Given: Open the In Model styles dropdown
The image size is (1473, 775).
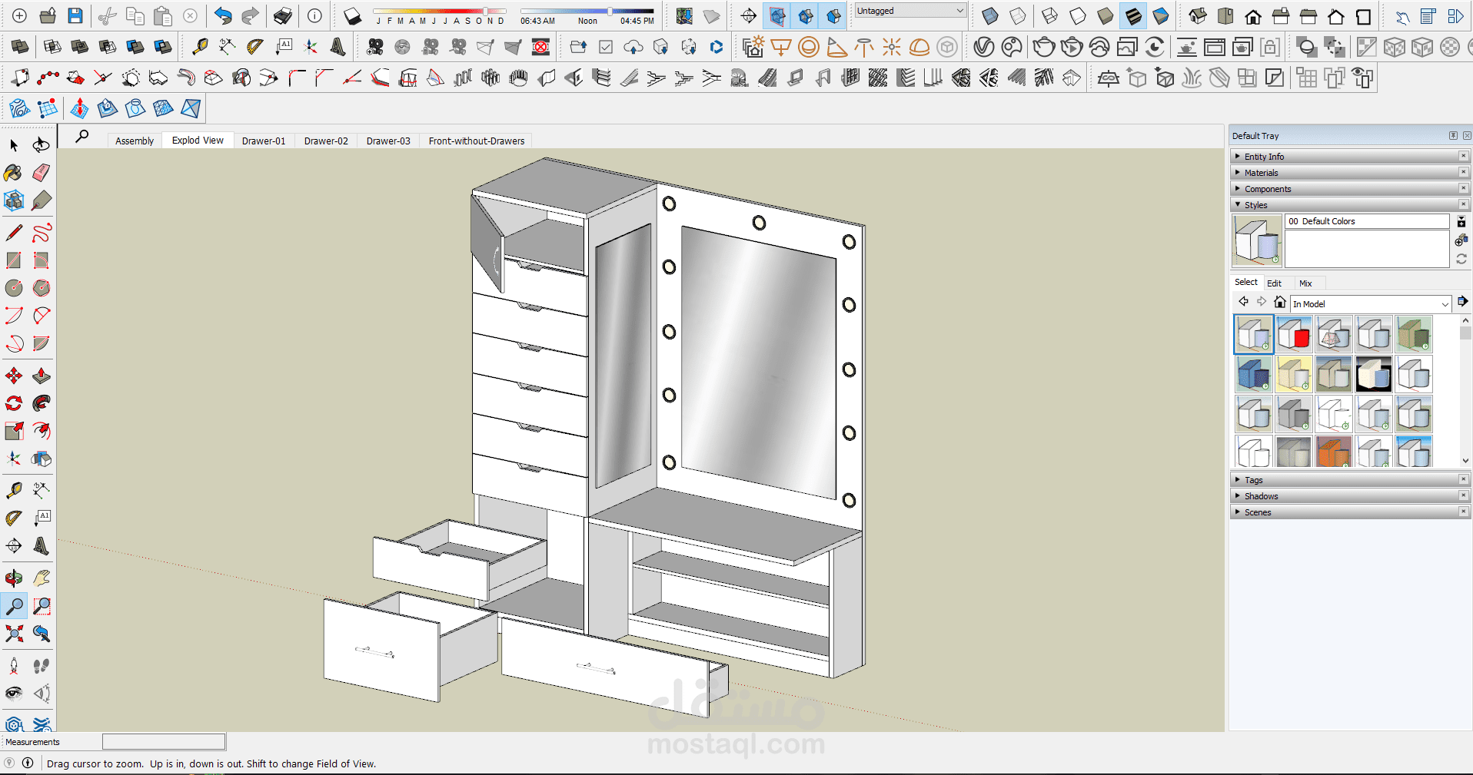Looking at the screenshot, I should tap(1370, 304).
